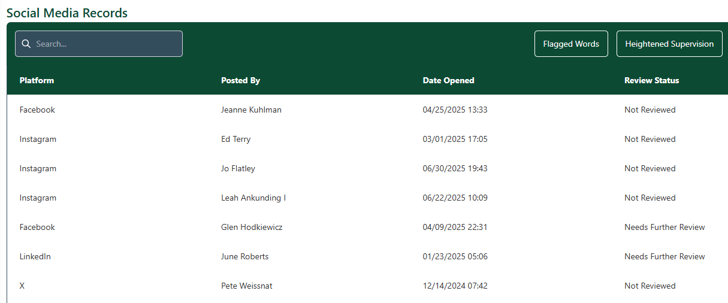The width and height of the screenshot is (728, 303).
Task: Sort by the Date Opened column header
Action: (x=448, y=80)
